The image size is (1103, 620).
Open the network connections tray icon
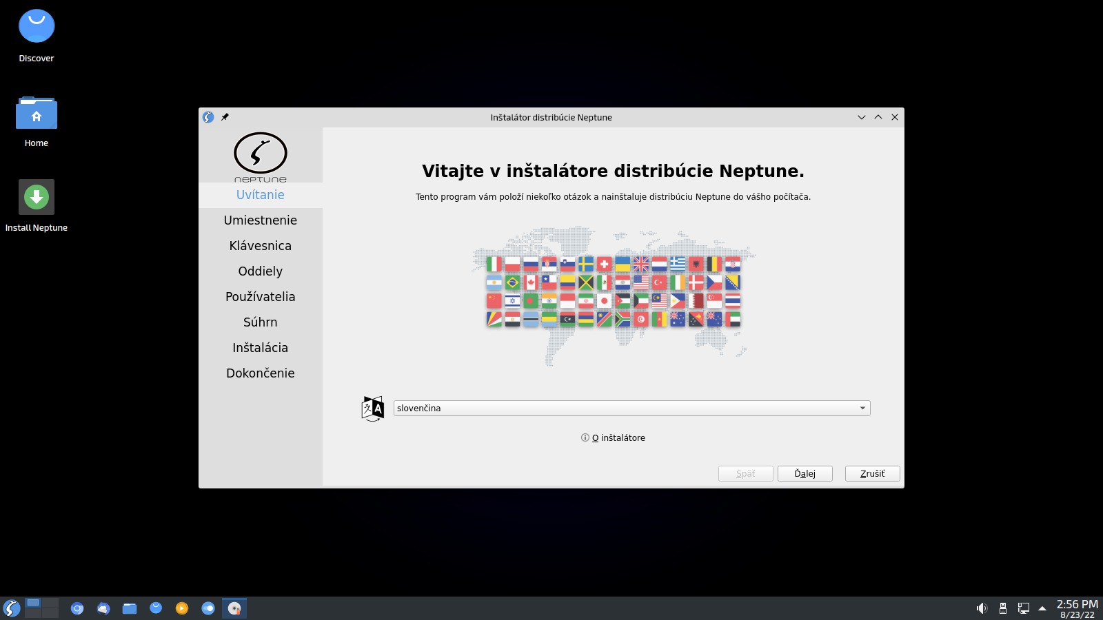1024,608
